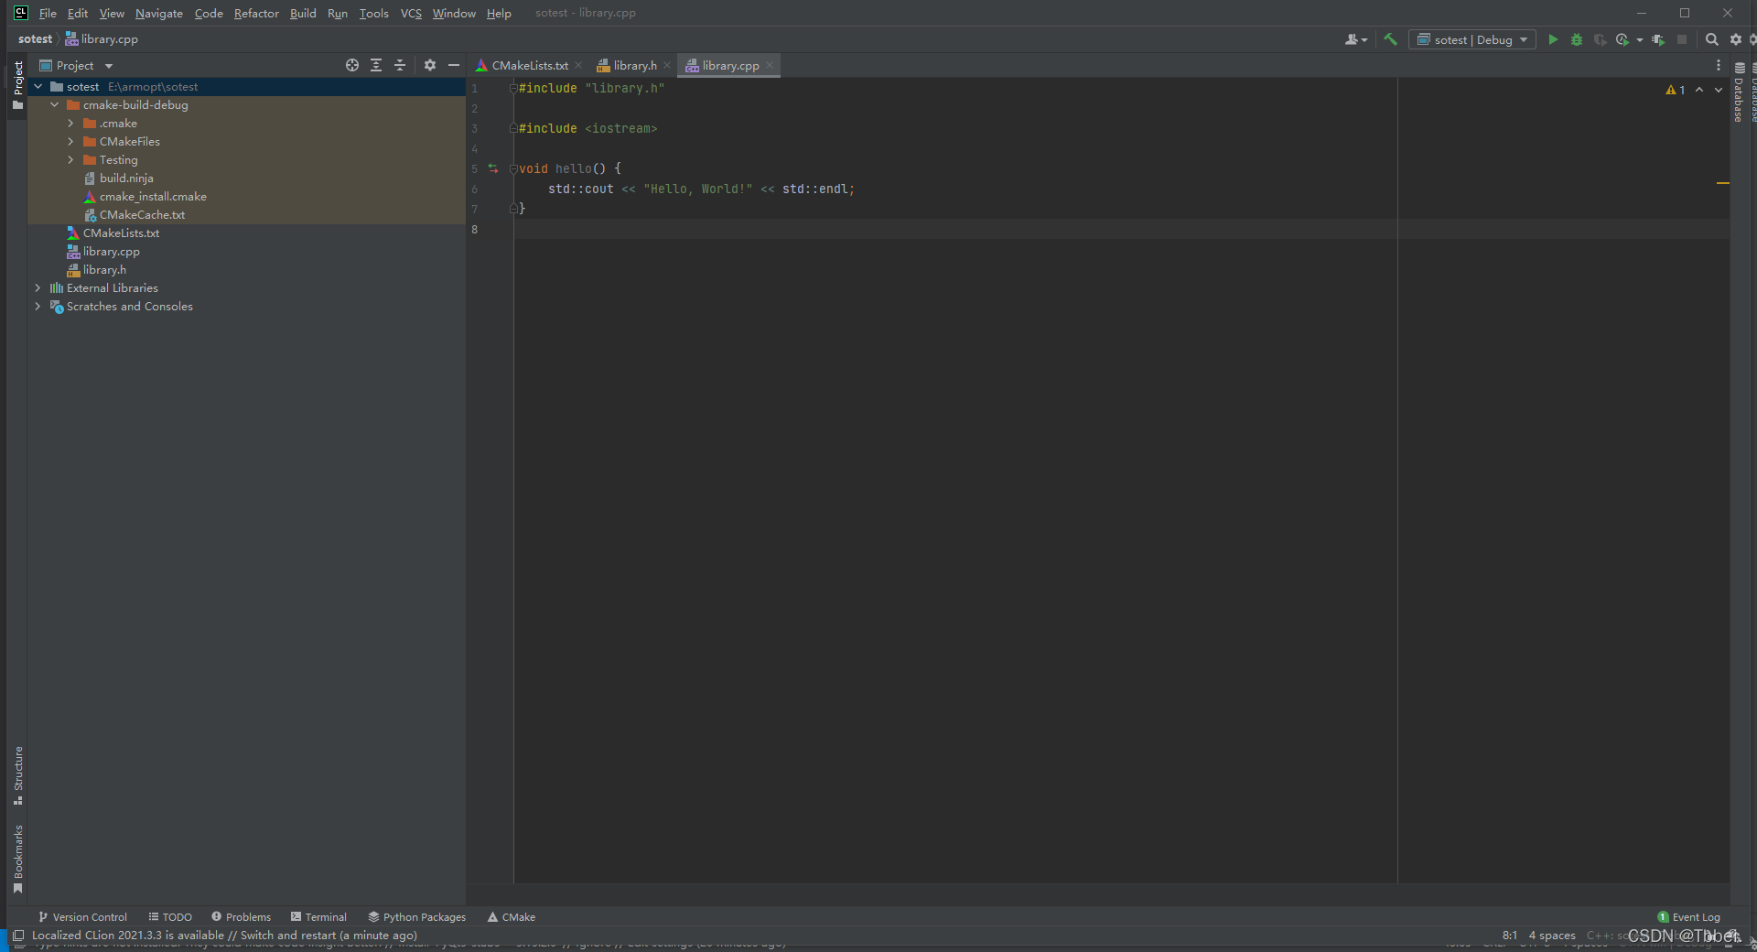
Task: Open the VCS menu
Action: (x=411, y=13)
